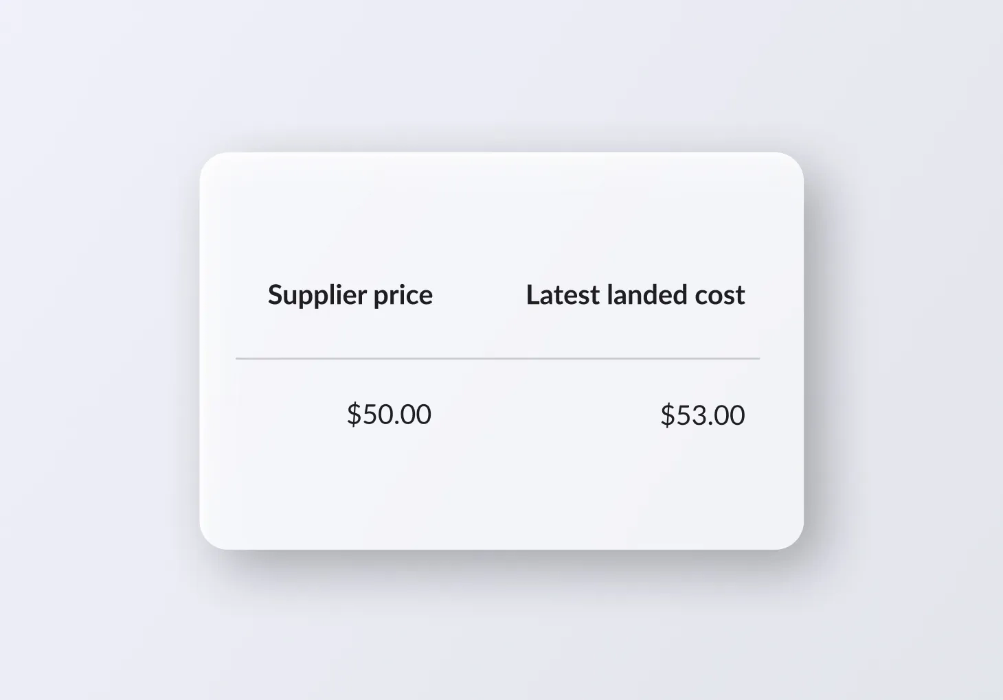
Task: Click the horizontal divider under the headers
Action: 497,358
